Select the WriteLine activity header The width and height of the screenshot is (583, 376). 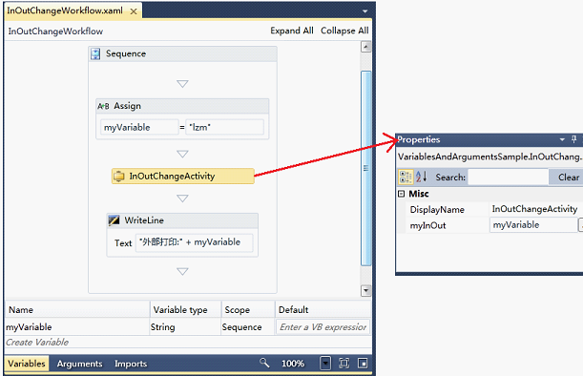(x=182, y=220)
